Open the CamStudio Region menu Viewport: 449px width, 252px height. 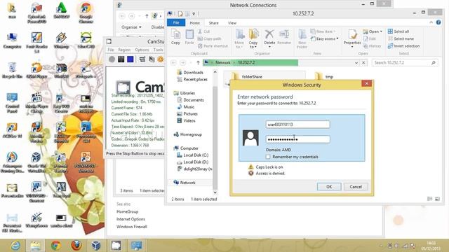tap(124, 50)
